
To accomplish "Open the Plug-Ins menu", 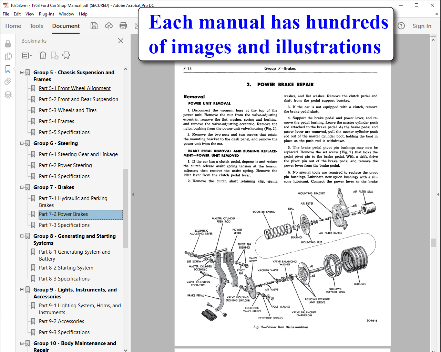I will tap(47, 14).
